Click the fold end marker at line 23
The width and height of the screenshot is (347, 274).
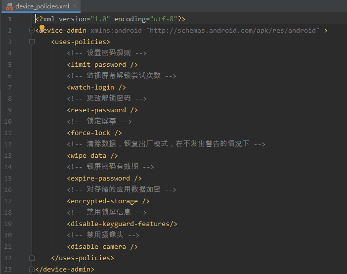[x=32, y=269]
